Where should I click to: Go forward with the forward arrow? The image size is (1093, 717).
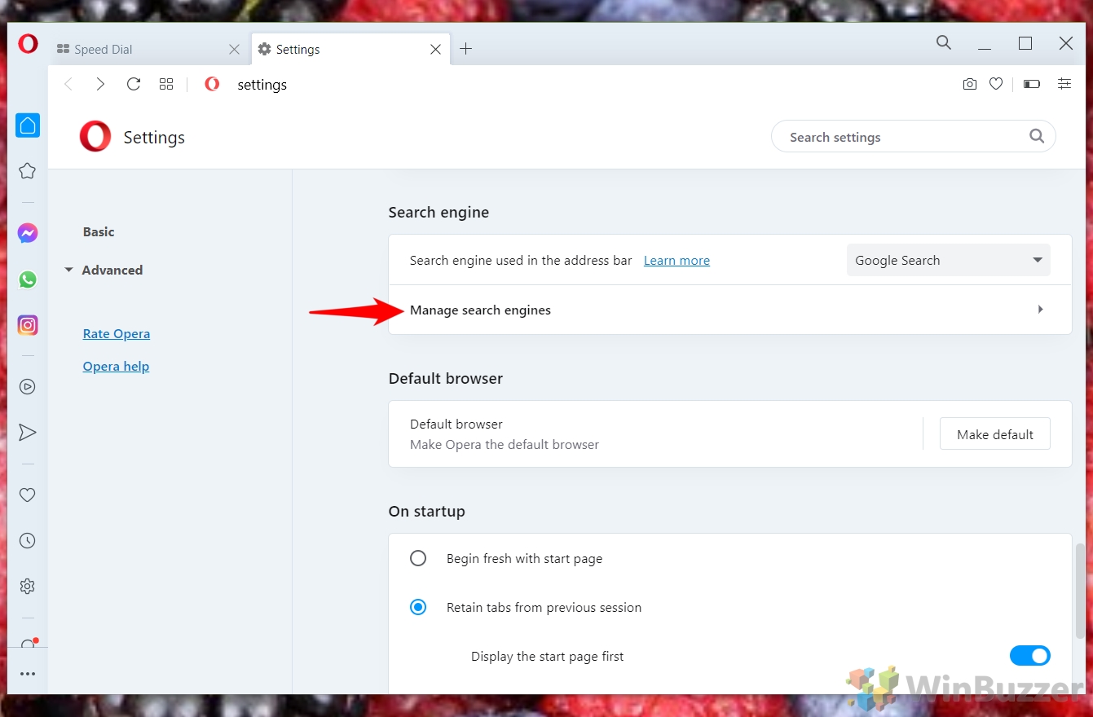(100, 84)
